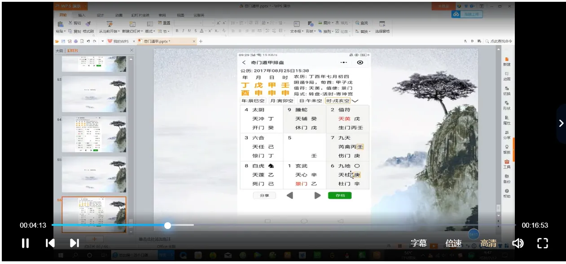
Task: Open the 图片 insert picture menu
Action: point(327,23)
